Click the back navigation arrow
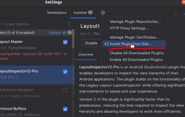The image size is (185, 117). (176, 14)
